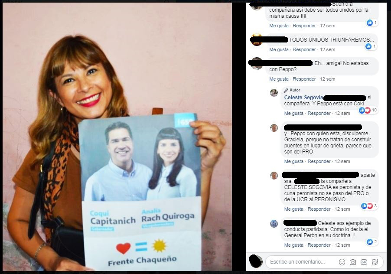The width and height of the screenshot is (391, 274).
Task: View reactions on the Celeste Segovia reply
Action: 368,110
